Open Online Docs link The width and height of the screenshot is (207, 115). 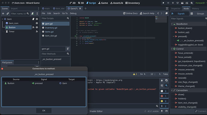tap(130, 13)
